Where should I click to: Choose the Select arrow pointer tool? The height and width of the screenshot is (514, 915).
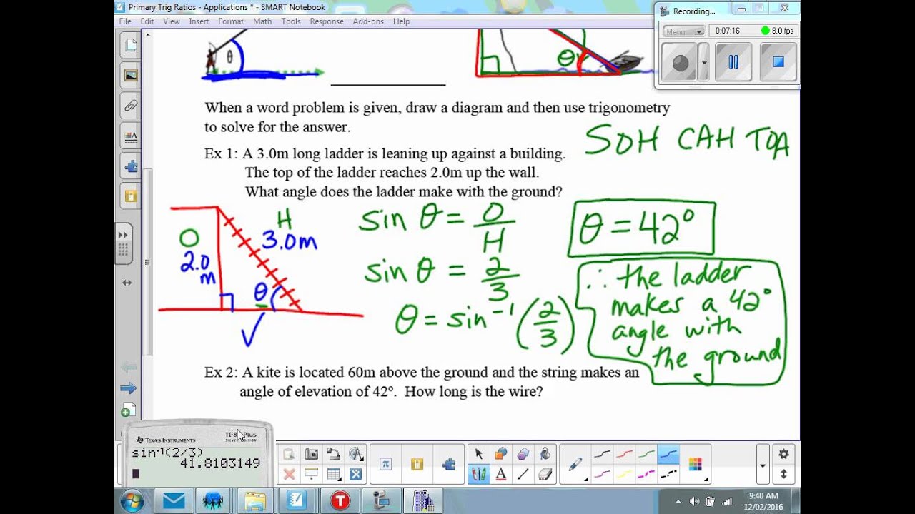479,454
